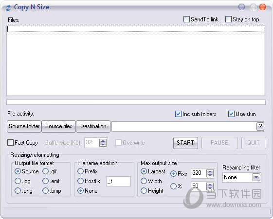
Task: Click the Buffer size field showing 32
Action: (x=92, y=143)
